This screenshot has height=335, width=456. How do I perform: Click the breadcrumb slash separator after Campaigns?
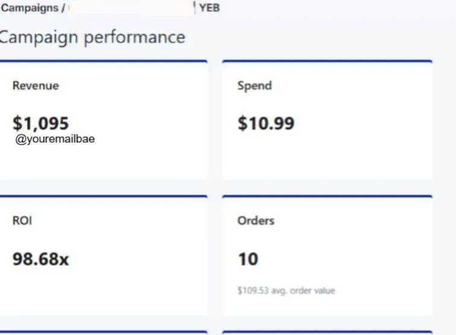62,8
